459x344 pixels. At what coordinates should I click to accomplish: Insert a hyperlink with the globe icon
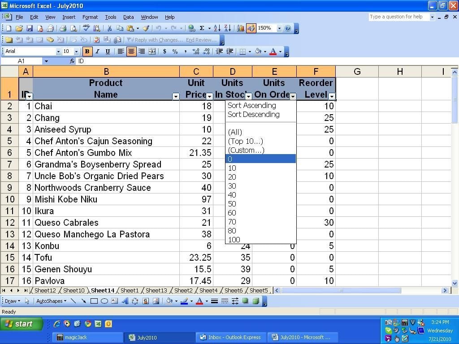point(191,28)
